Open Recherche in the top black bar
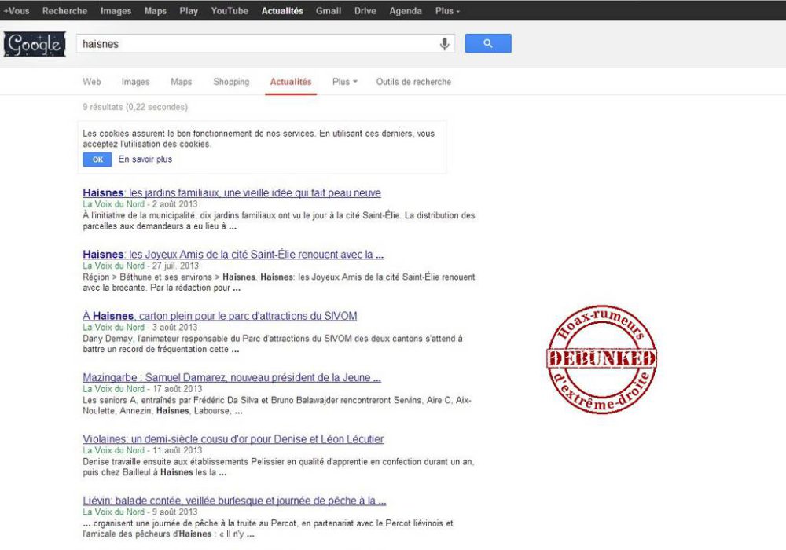Image resolution: width=786 pixels, height=550 pixels. 64,10
